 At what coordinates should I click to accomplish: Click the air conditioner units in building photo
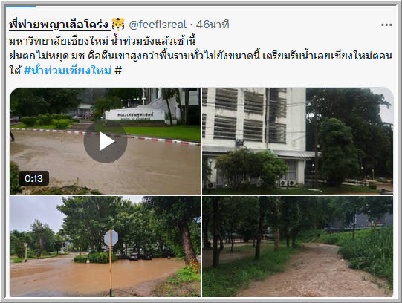click(287, 183)
